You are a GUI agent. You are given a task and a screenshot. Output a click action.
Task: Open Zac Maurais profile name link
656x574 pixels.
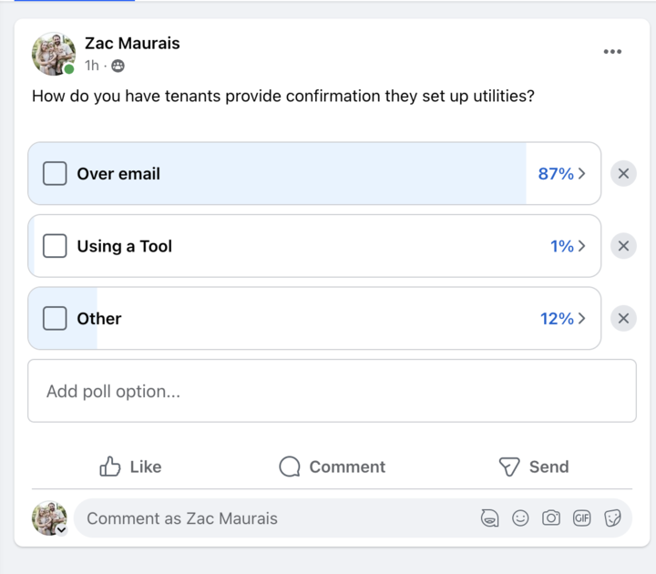(132, 43)
